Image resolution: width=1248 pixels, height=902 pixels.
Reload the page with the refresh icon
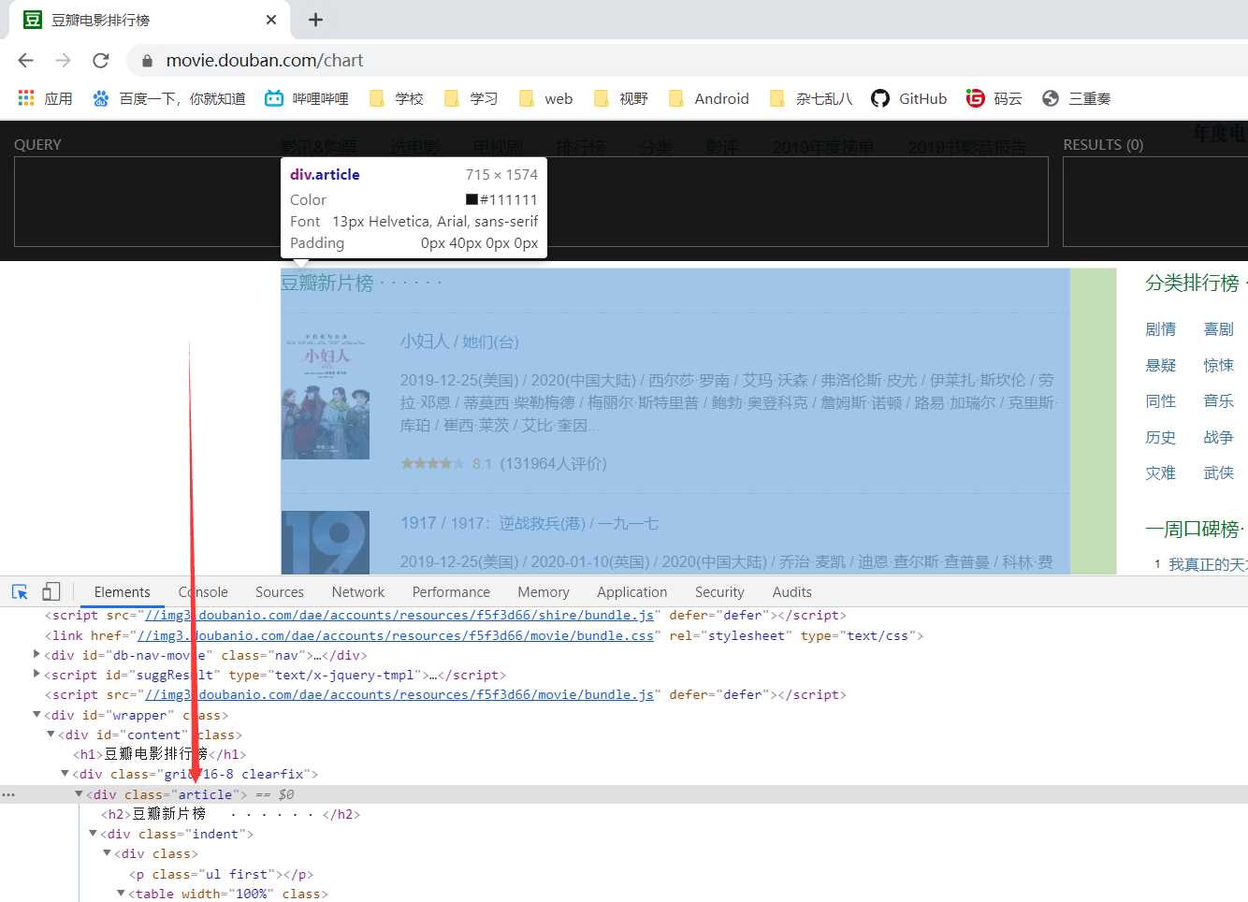click(101, 61)
